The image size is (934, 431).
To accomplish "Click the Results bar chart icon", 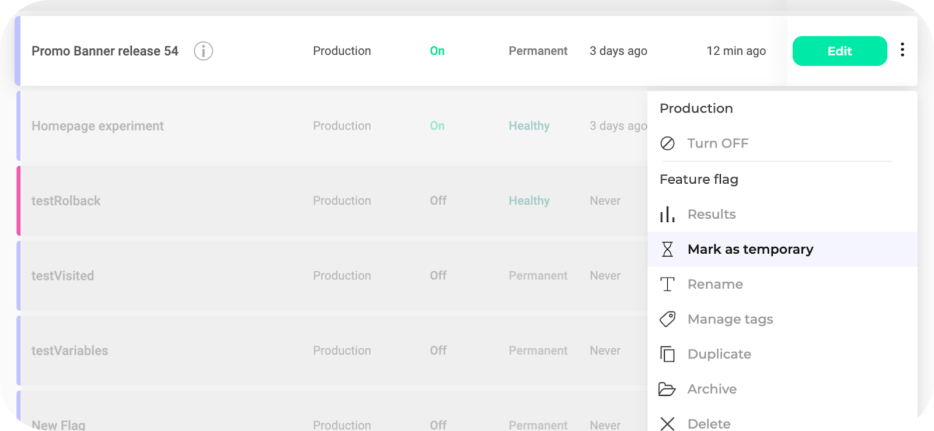I will (667, 215).
